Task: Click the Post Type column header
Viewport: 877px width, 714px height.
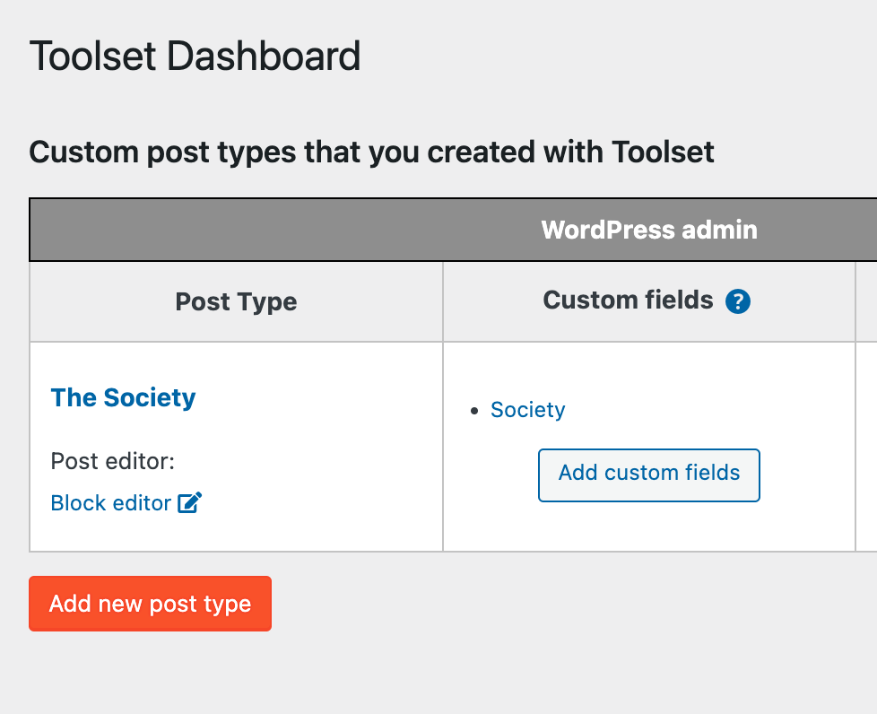Action: [x=236, y=301]
